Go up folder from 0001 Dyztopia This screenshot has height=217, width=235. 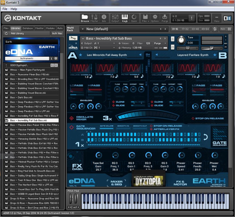(6, 65)
